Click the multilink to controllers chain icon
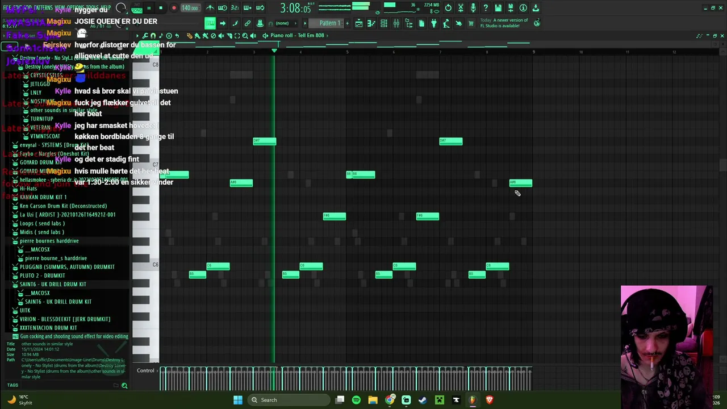This screenshot has width=727, height=409. pyautogui.click(x=248, y=23)
